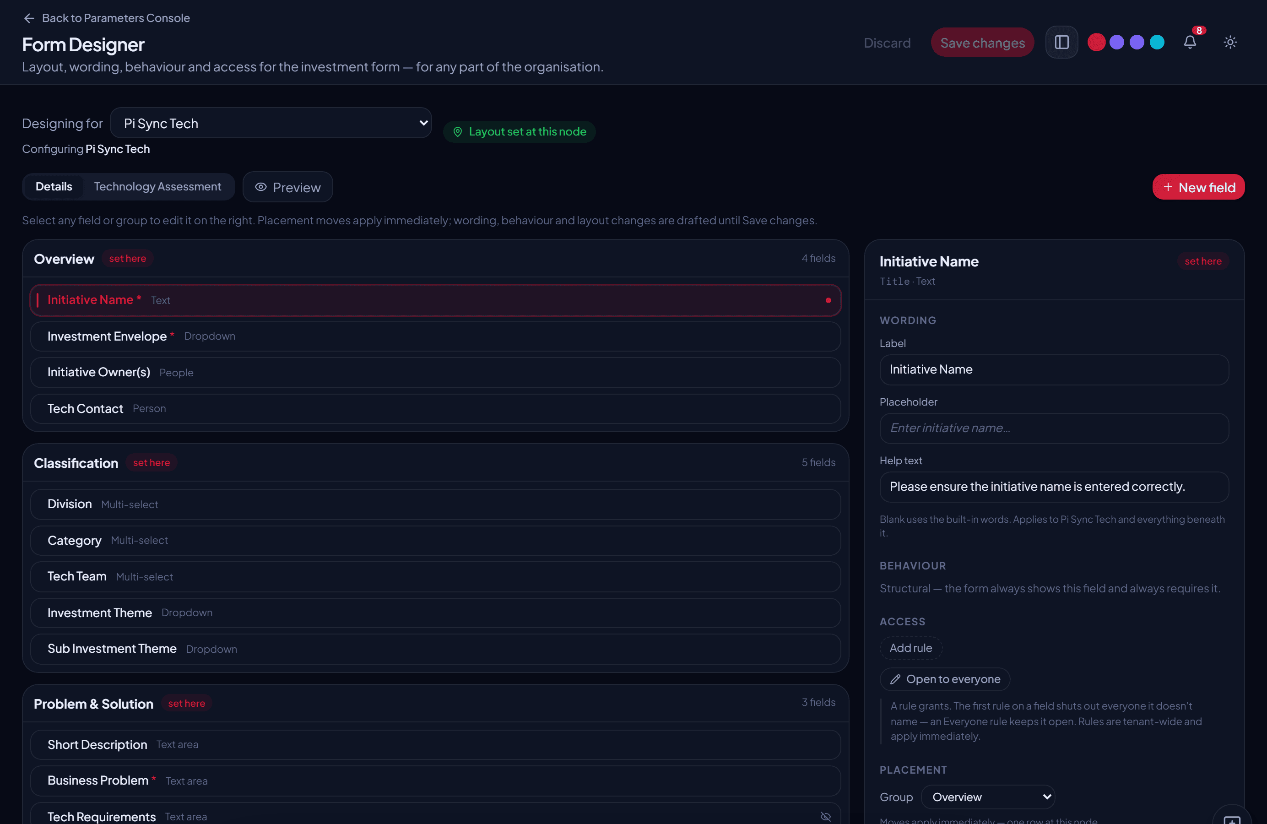This screenshot has width=1267, height=824.
Task: Switch to the Details tab
Action: 54,186
